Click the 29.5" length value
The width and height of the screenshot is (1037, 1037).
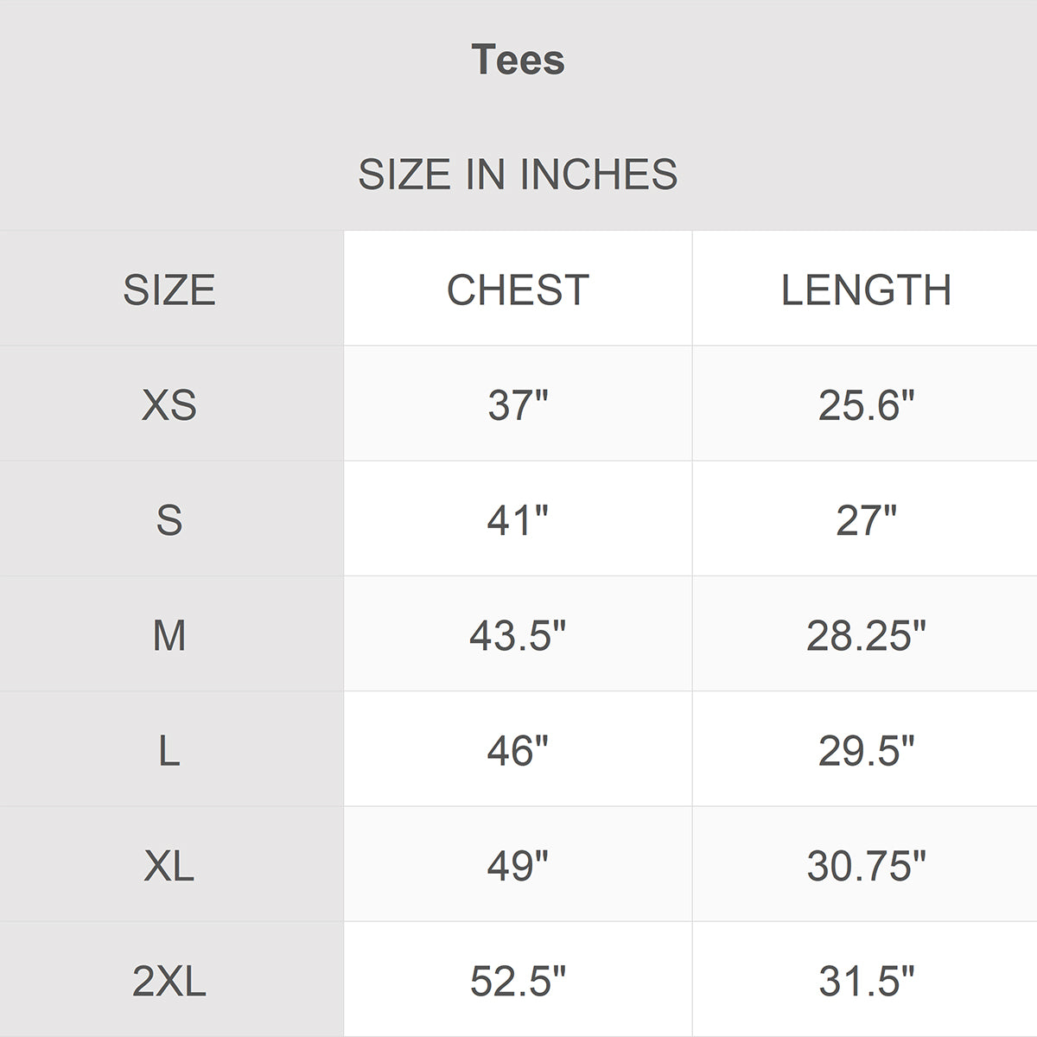[866, 750]
